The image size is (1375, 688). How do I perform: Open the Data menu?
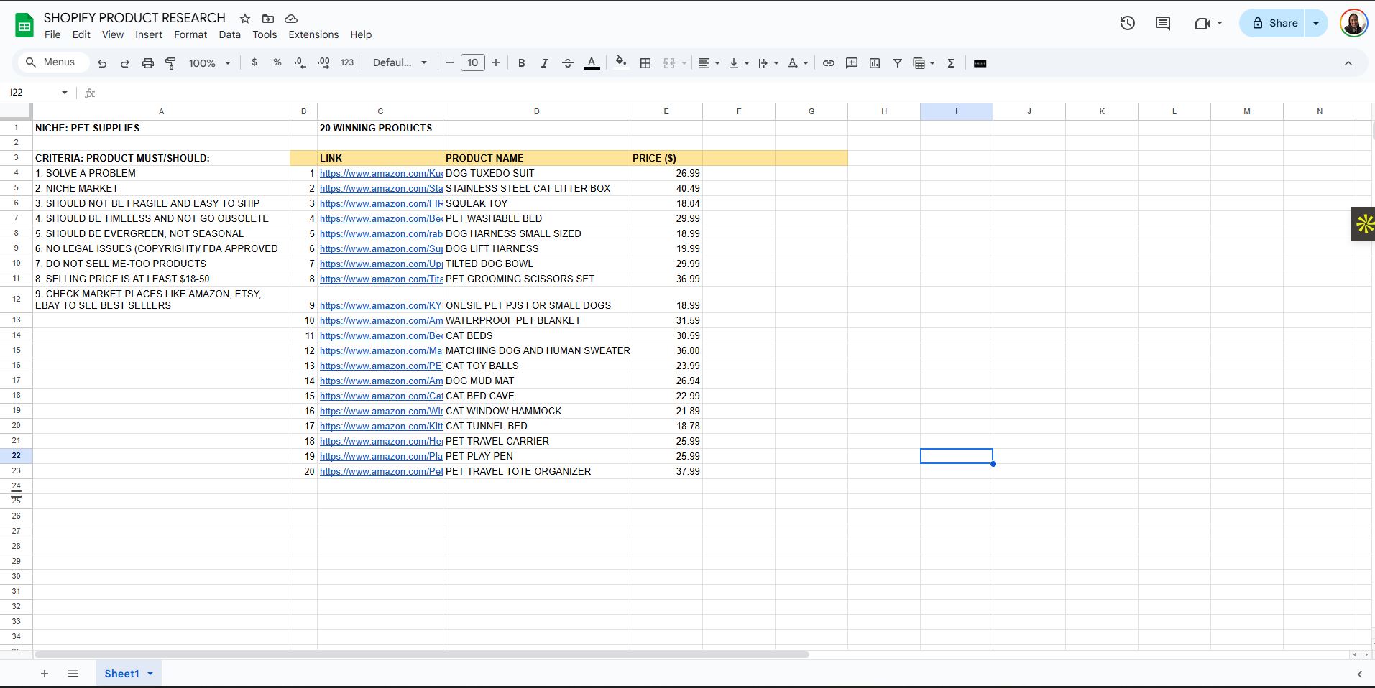coord(230,34)
